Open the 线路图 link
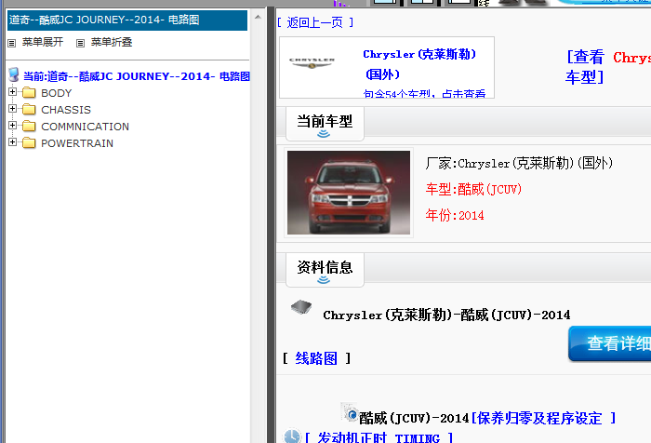 tap(316, 358)
